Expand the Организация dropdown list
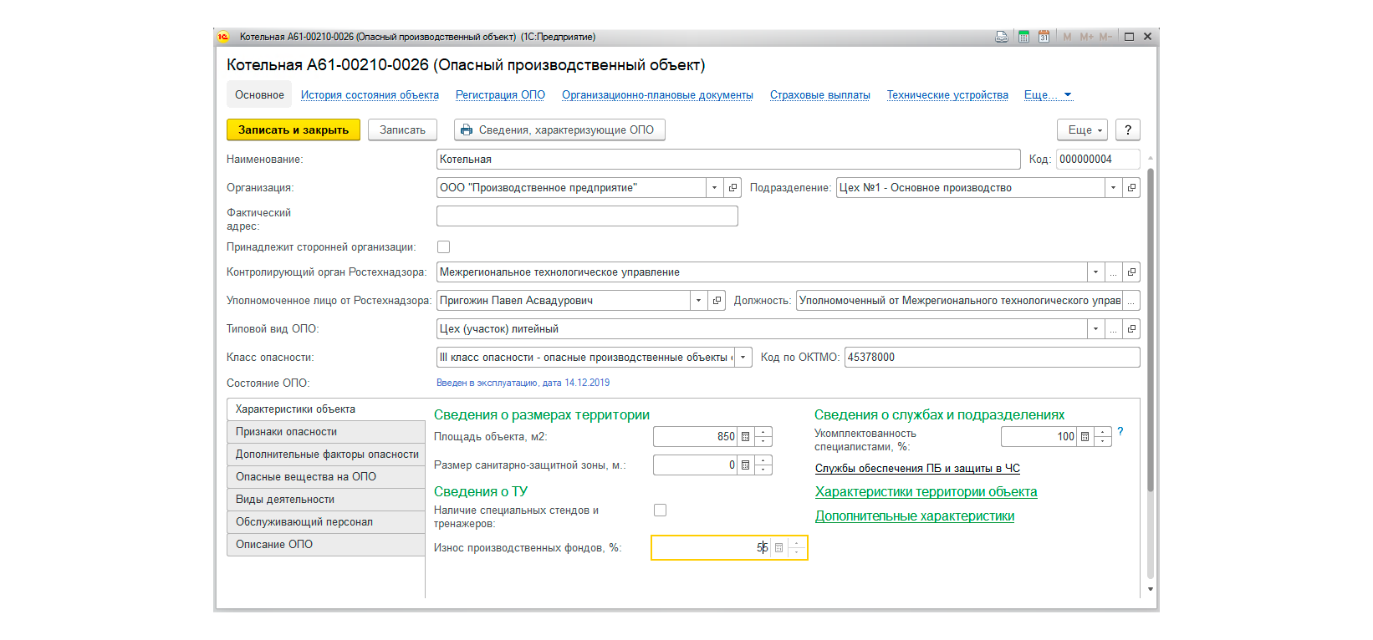This screenshot has width=1373, height=640. pyautogui.click(x=715, y=188)
